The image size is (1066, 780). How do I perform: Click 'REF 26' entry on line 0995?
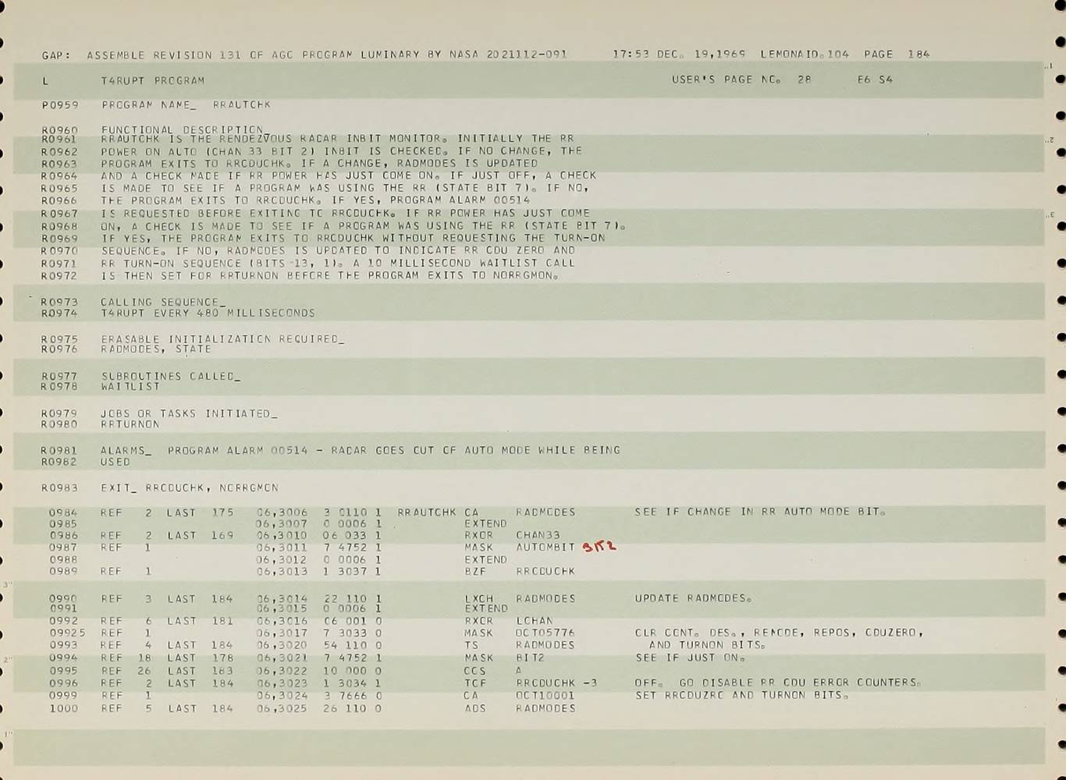[126, 671]
